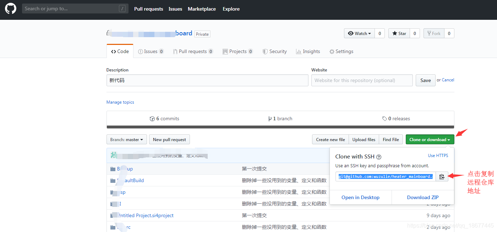The height and width of the screenshot is (232, 497).
Task: Star this repository
Action: click(399, 33)
